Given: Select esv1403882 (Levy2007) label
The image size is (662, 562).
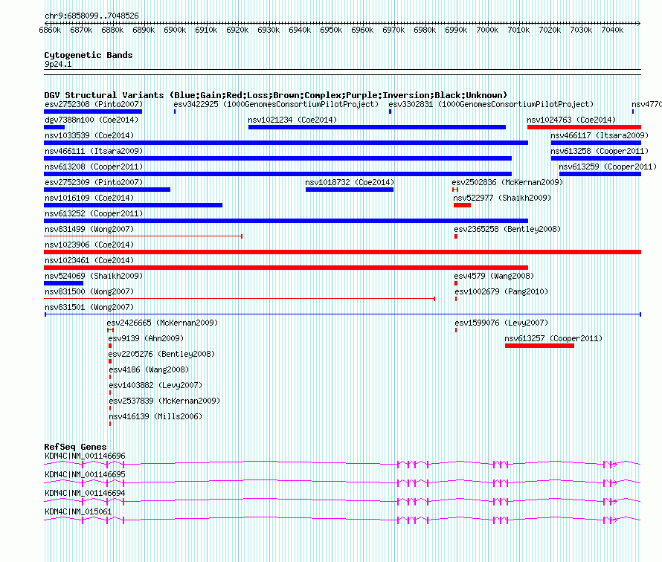Looking at the screenshot, I should pos(155,385).
